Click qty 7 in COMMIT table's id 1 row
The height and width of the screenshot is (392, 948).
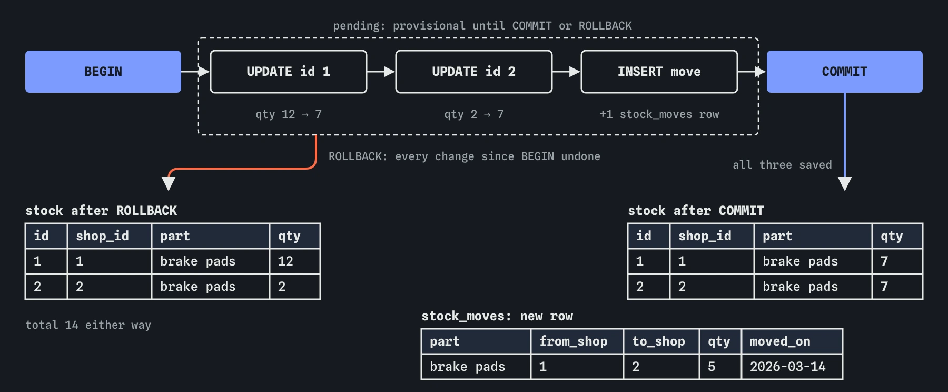point(897,261)
